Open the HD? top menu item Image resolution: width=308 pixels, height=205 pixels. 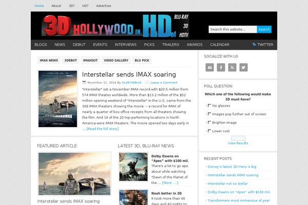coord(85,6)
